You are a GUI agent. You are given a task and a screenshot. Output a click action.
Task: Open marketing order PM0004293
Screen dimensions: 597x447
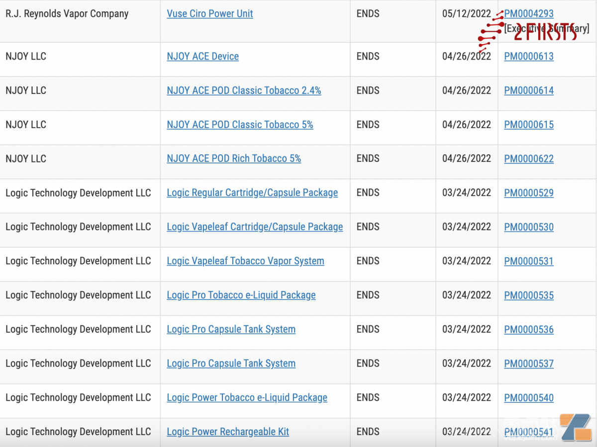coord(528,14)
